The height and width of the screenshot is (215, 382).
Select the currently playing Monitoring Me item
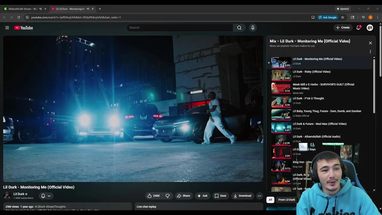pos(319,62)
